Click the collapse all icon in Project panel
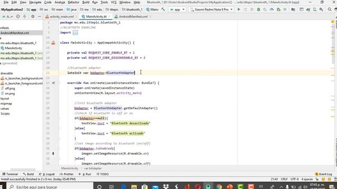The height and width of the screenshot is (189, 337). (25, 16)
